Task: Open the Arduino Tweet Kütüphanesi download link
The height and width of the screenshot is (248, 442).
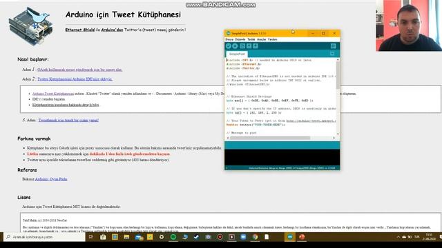Action: pos(53,94)
